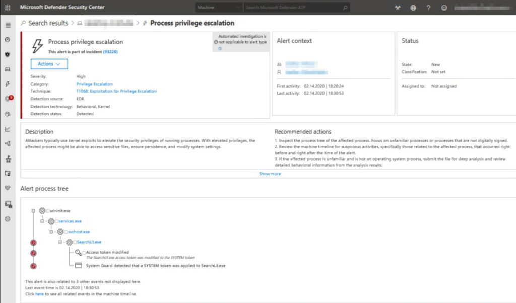Click the crossed-tools community icon in the top bar
Viewport: 516px width, 303px height.
pos(398,7)
